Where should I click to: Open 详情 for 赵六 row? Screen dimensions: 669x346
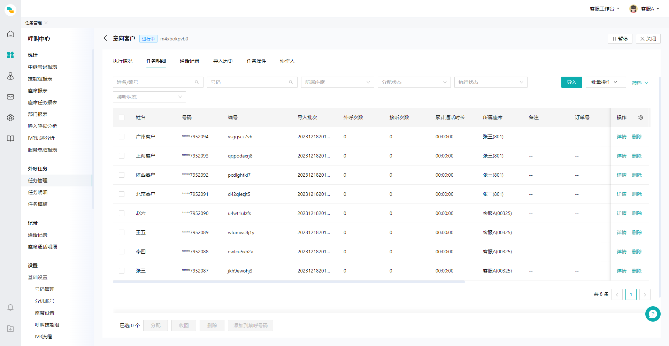pyautogui.click(x=622, y=213)
